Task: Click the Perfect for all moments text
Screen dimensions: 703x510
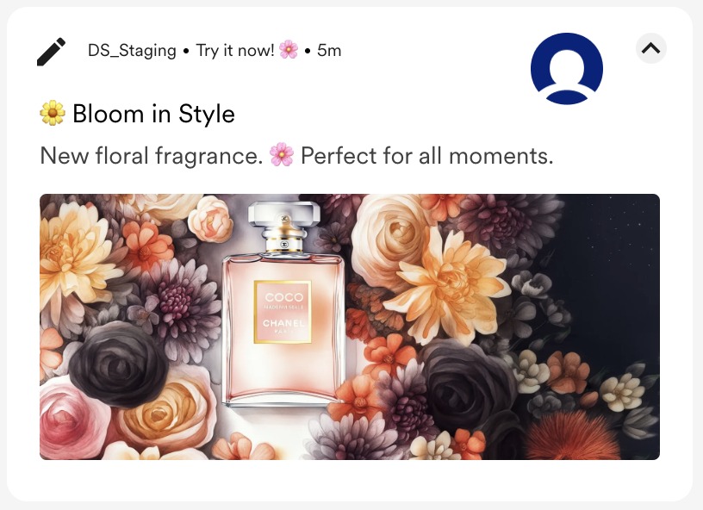Action: pyautogui.click(x=426, y=156)
